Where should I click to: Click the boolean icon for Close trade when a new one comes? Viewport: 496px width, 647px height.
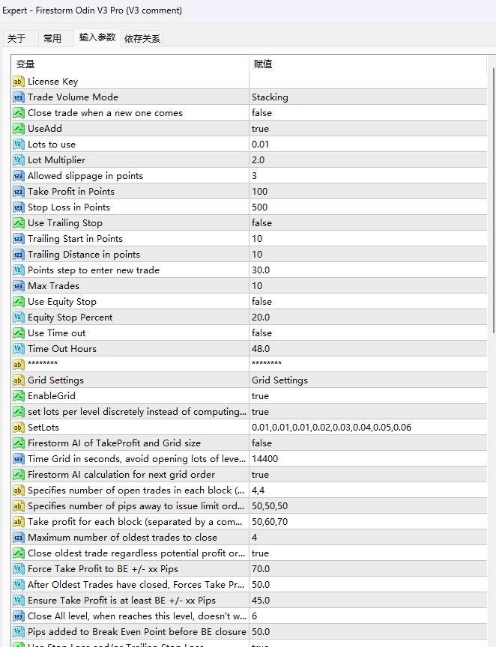(x=18, y=113)
